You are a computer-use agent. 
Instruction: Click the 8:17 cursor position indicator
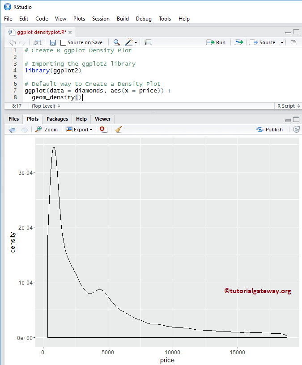(x=17, y=106)
